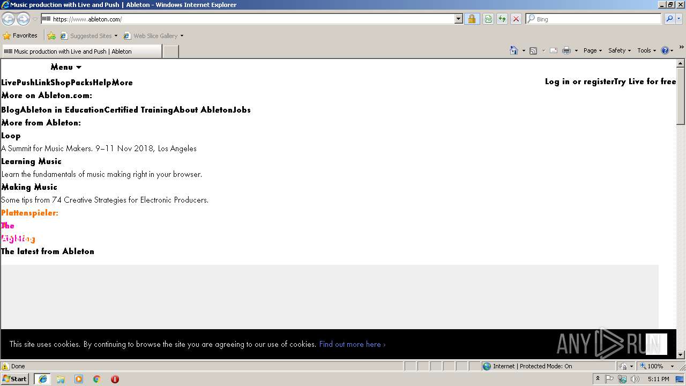686x386 pixels.
Task: Click the RSS Feeds icon
Action: pyautogui.click(x=533, y=50)
